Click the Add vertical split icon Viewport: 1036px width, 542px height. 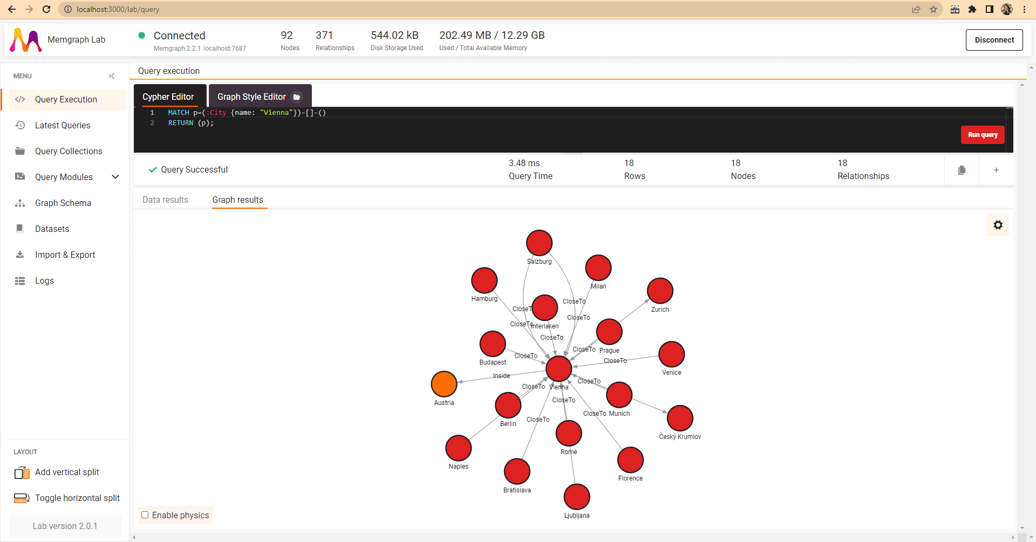pos(22,472)
